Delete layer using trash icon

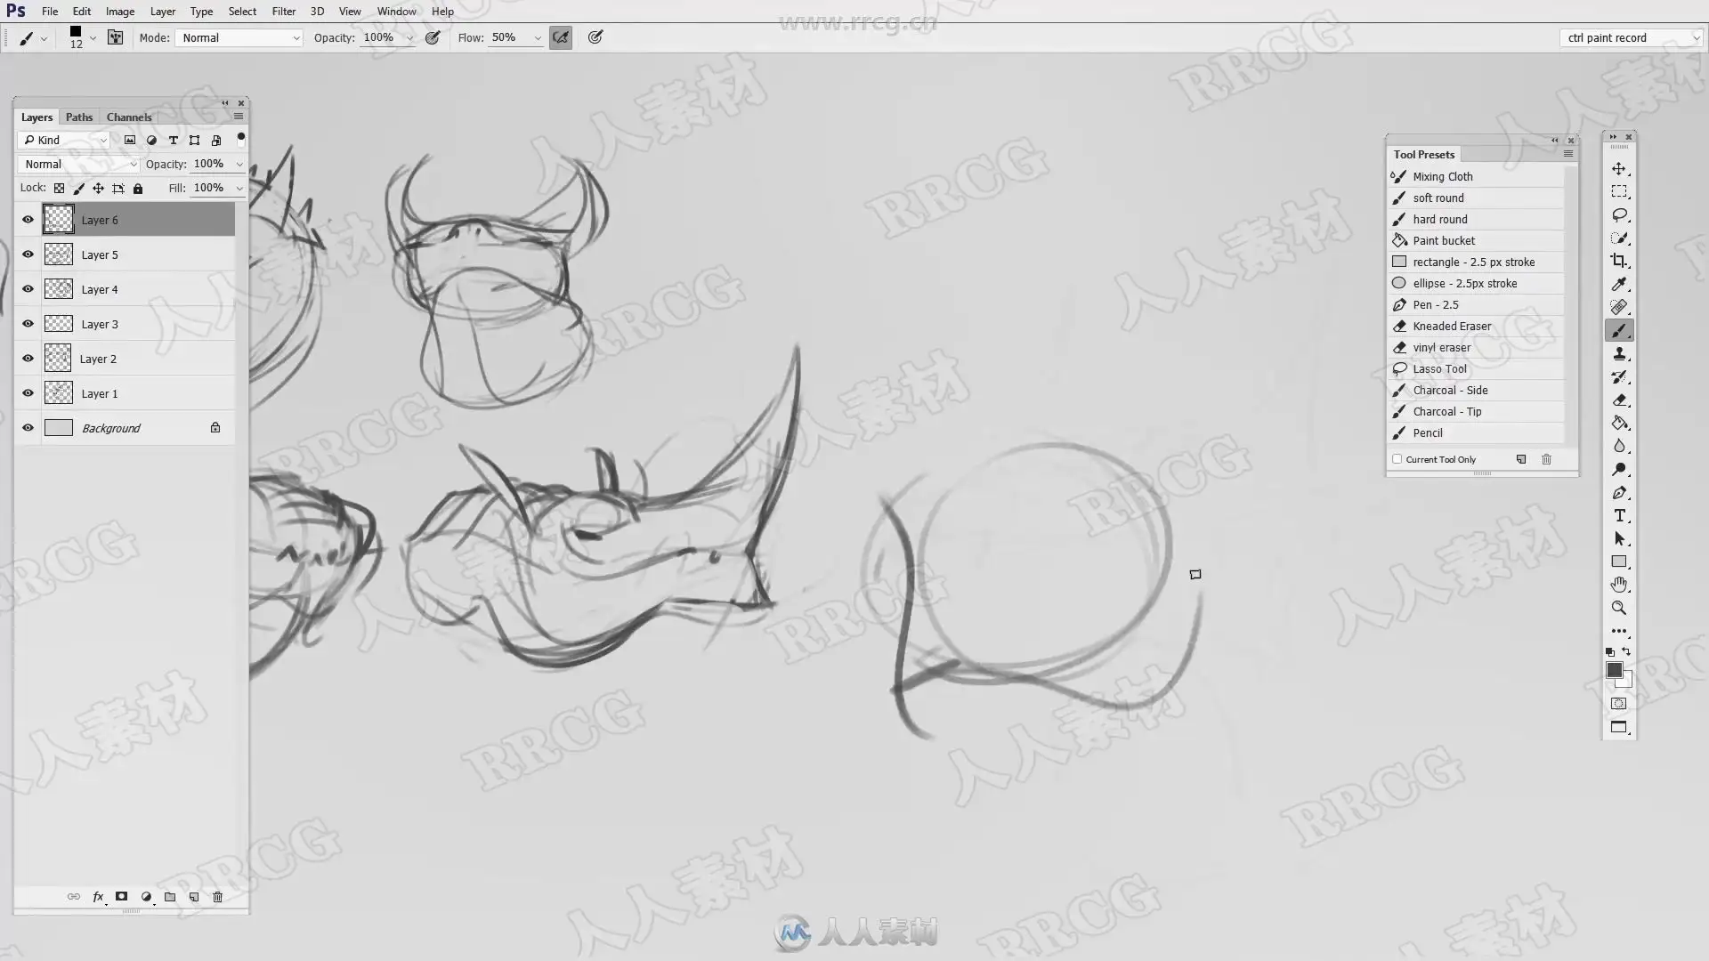[x=218, y=897]
